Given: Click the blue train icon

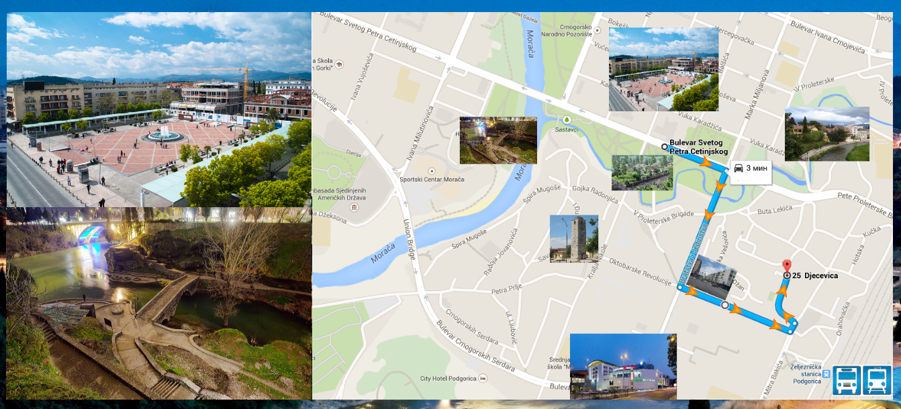Looking at the screenshot, I should tap(877, 380).
